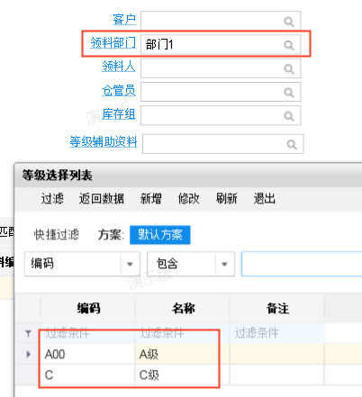This screenshot has width=362, height=397.
Task: Click search icon in 领料人 field
Action: (289, 68)
